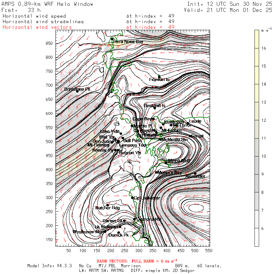Click the 'Kennar Vly' station label
This screenshot has height=274, width=274.
tap(103, 150)
